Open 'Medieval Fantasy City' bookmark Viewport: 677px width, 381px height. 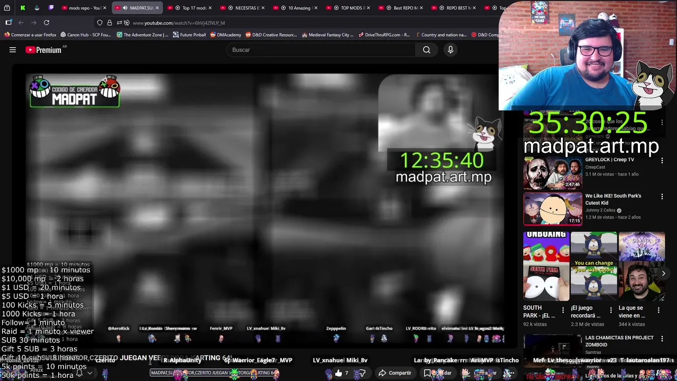pos(327,35)
